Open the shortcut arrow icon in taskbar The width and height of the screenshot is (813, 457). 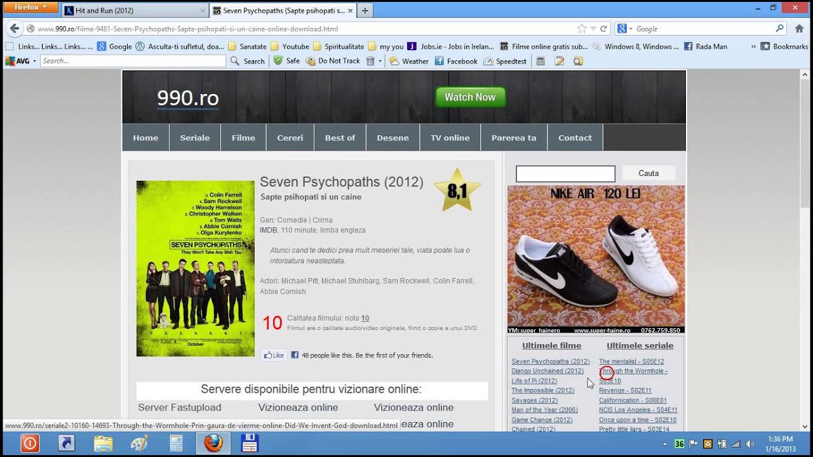pyautogui.click(x=67, y=443)
